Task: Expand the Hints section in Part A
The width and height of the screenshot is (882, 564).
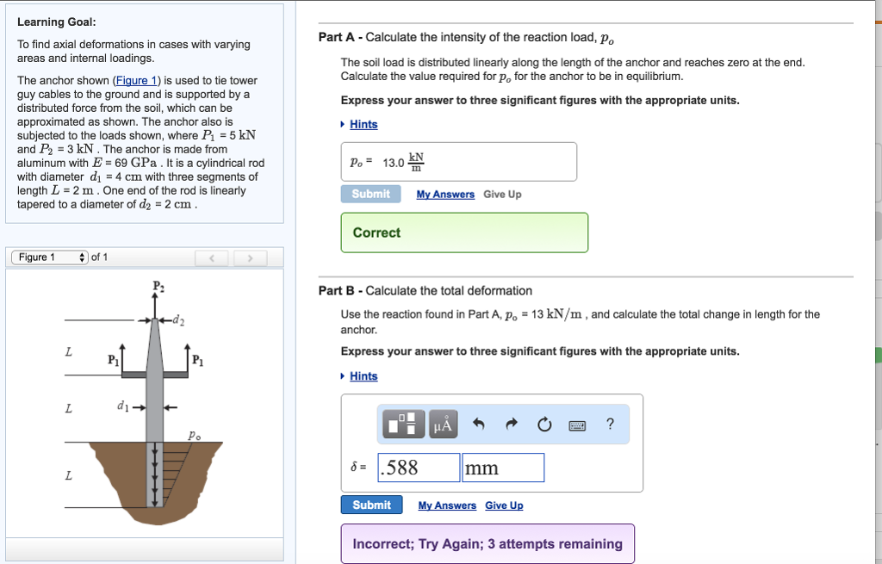Action: (x=363, y=124)
